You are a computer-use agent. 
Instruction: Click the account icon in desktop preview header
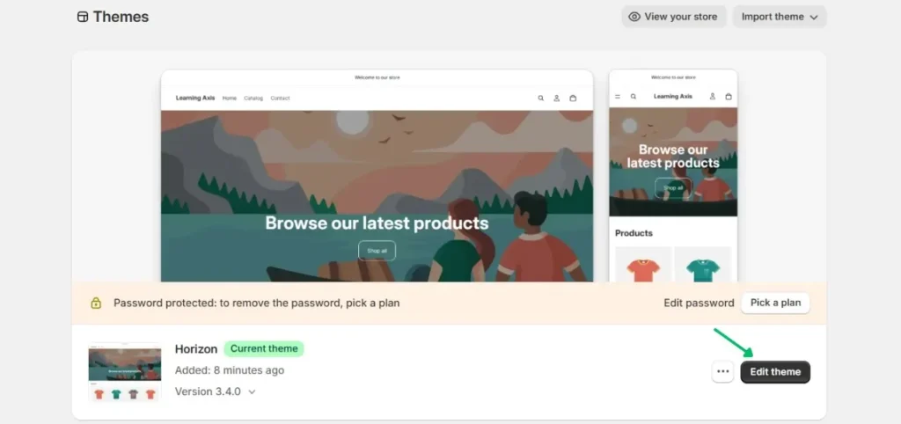pos(557,99)
